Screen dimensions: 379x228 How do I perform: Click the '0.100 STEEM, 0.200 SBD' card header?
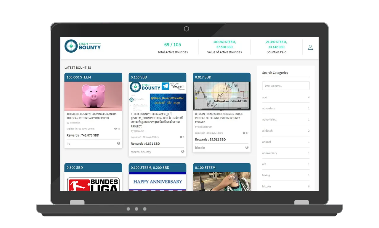158,168
